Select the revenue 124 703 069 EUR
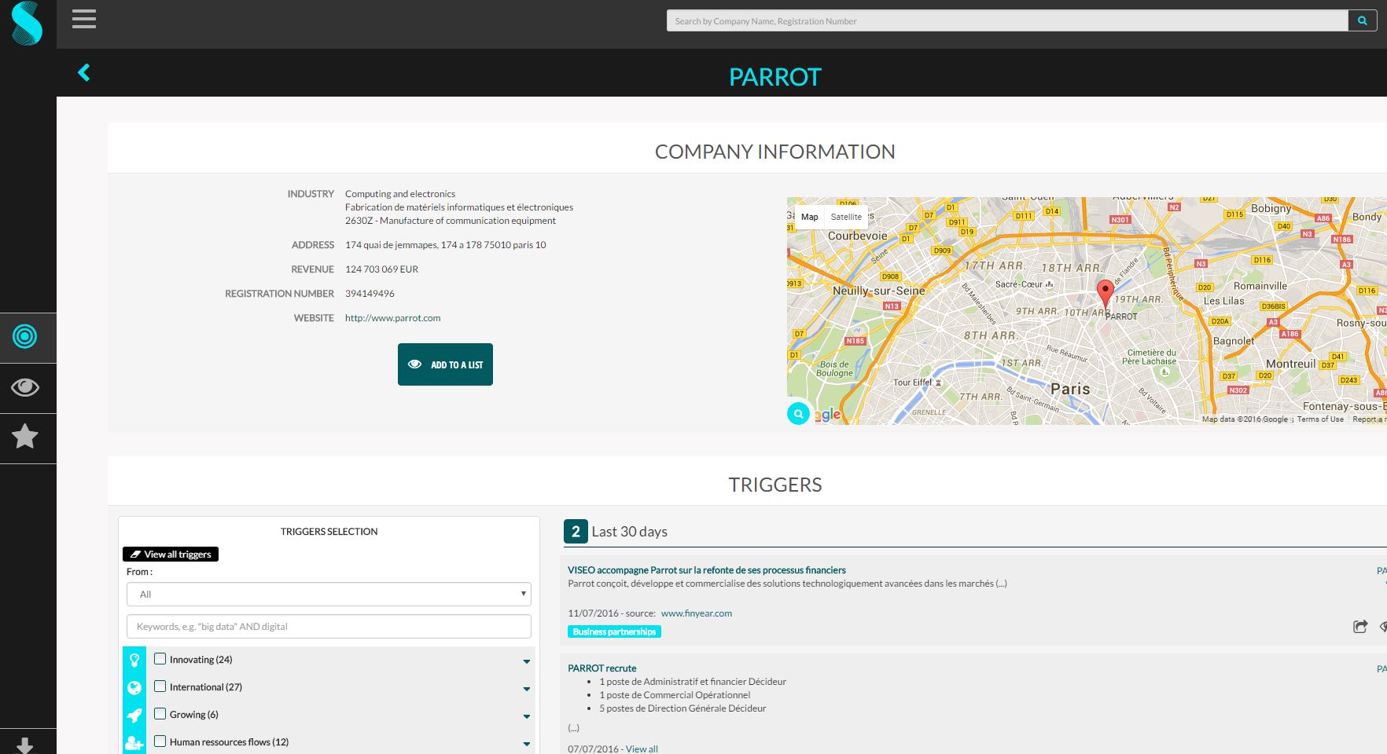Viewport: 1387px width, 754px height. pyautogui.click(x=381, y=269)
